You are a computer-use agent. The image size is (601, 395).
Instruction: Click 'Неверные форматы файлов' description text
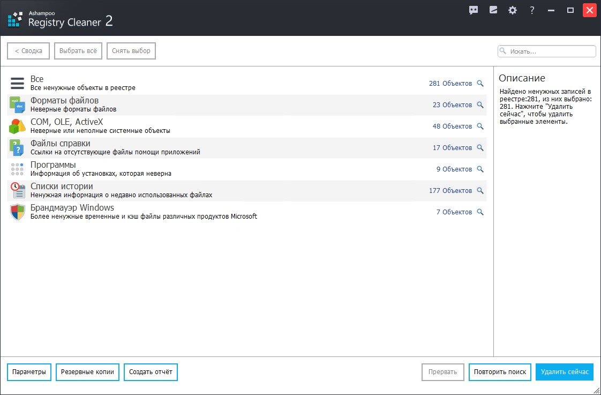tap(73, 109)
